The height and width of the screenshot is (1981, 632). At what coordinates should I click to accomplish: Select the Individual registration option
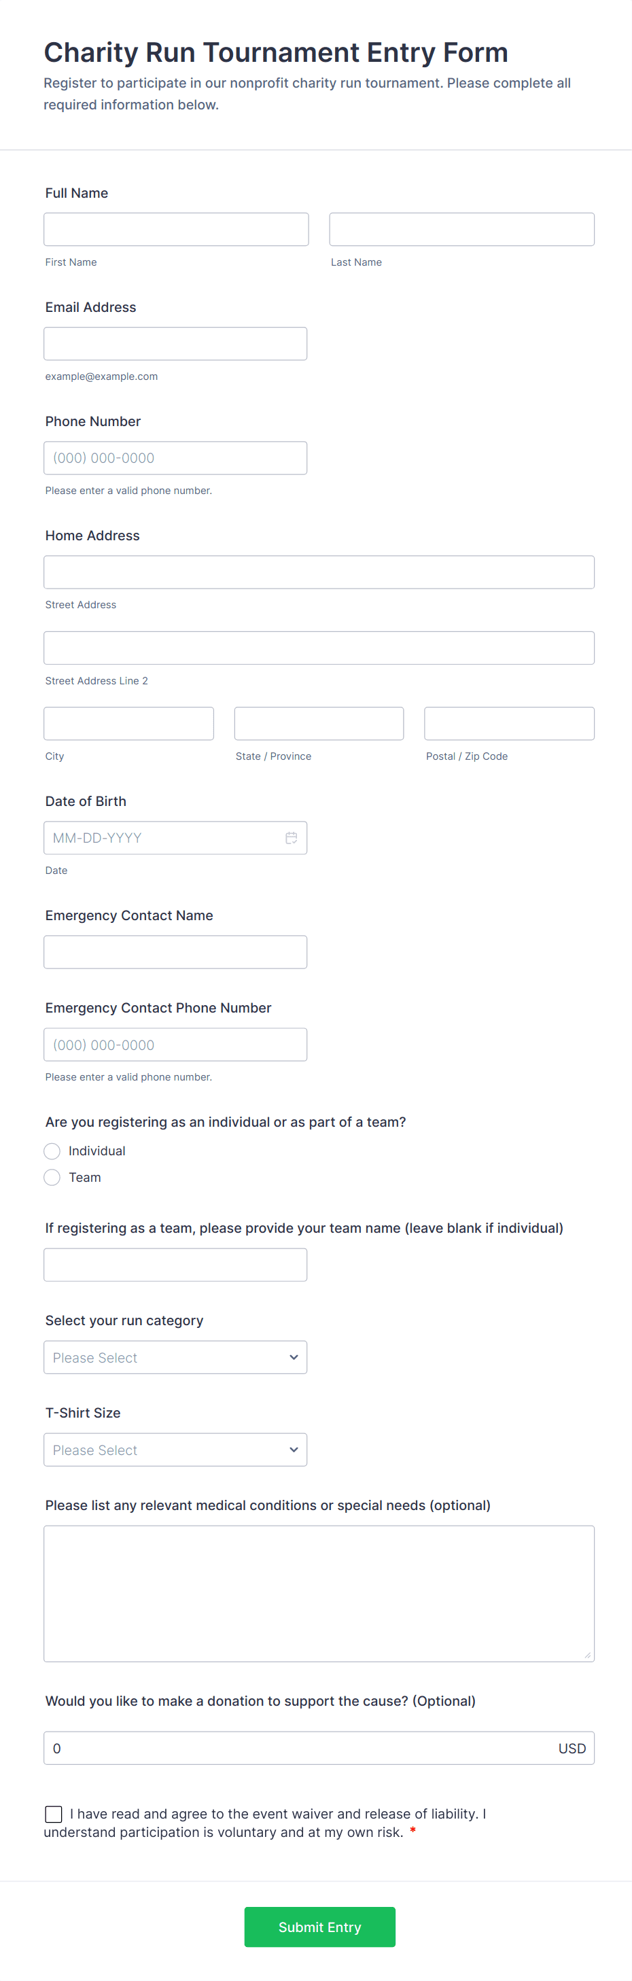pos(52,1151)
